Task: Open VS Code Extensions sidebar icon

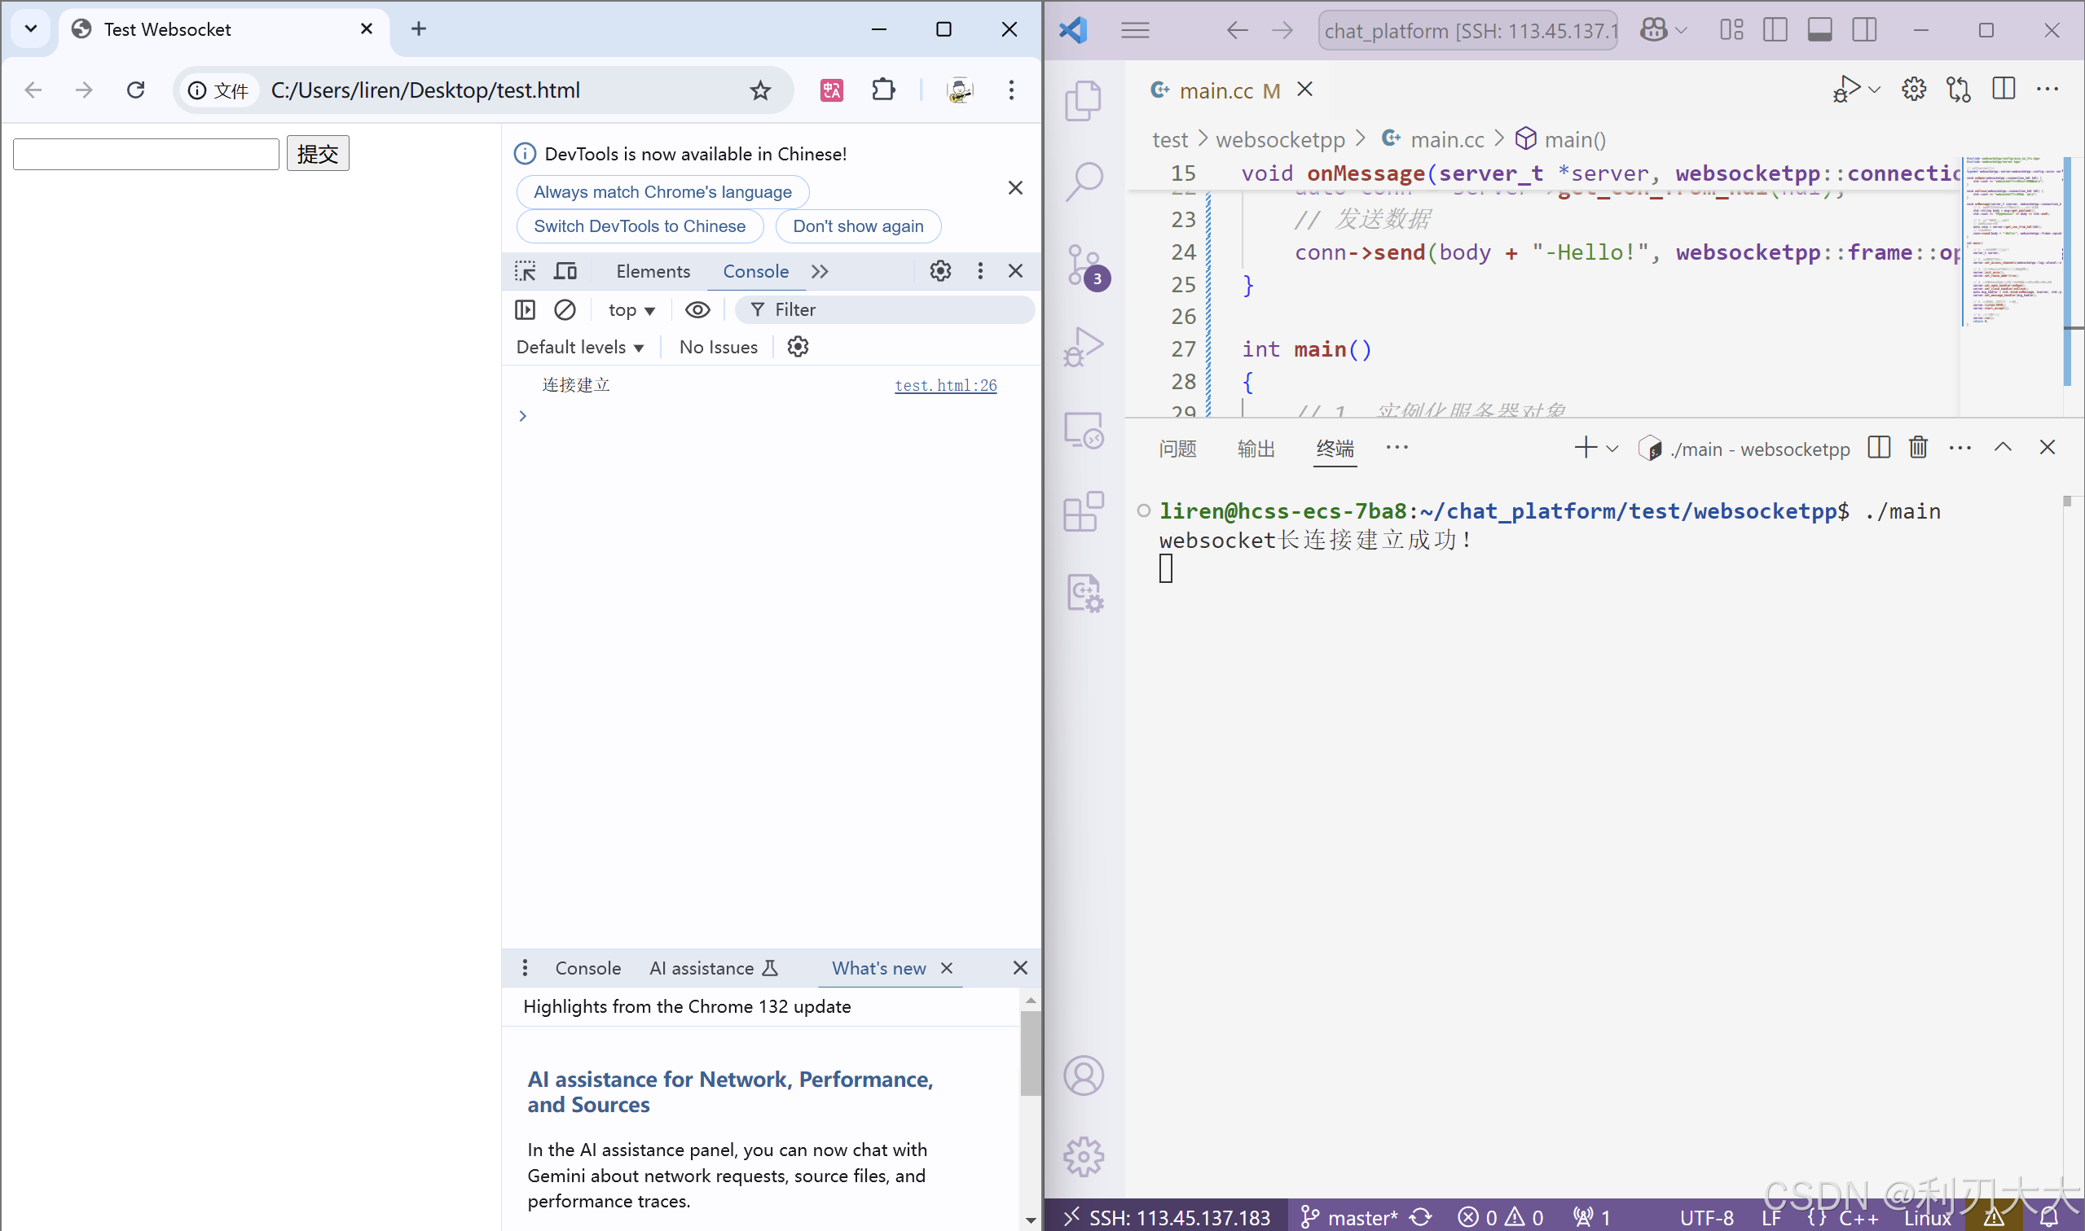Action: coord(1083,512)
